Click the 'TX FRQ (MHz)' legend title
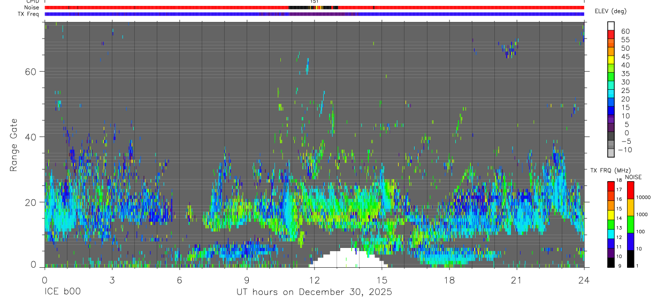 606,170
